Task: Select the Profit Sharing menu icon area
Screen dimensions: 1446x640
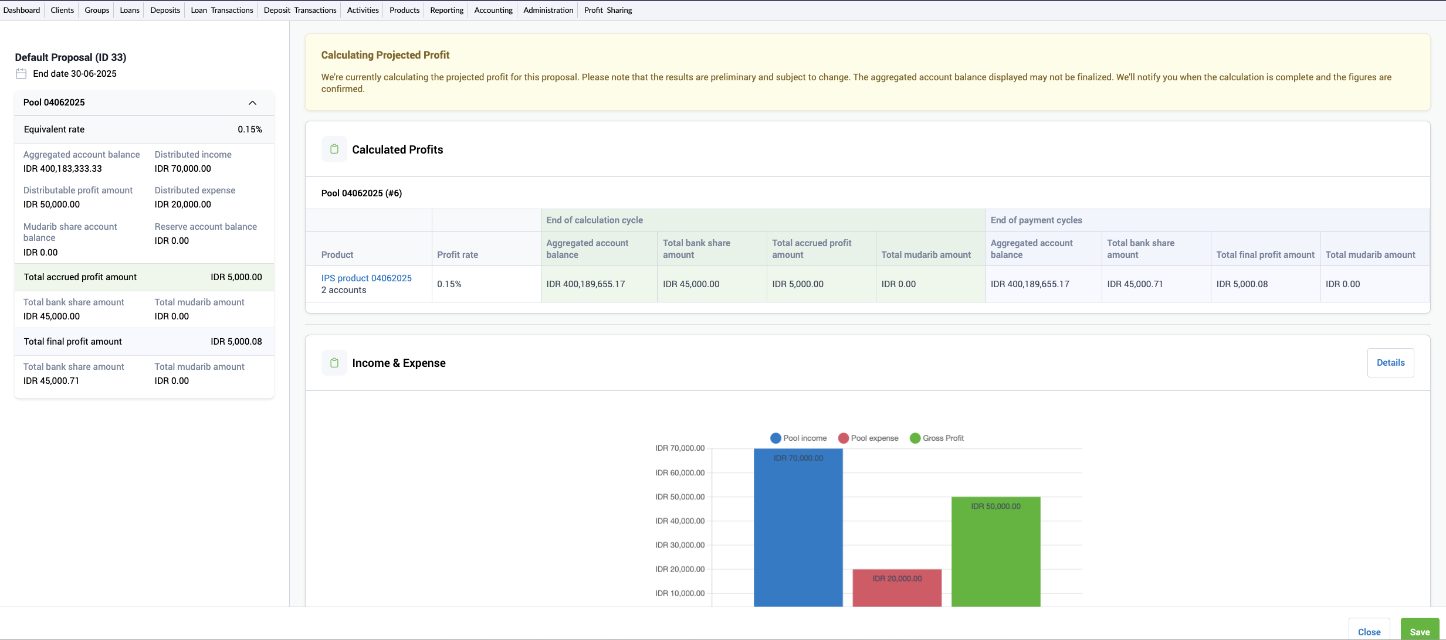Action: [608, 9]
